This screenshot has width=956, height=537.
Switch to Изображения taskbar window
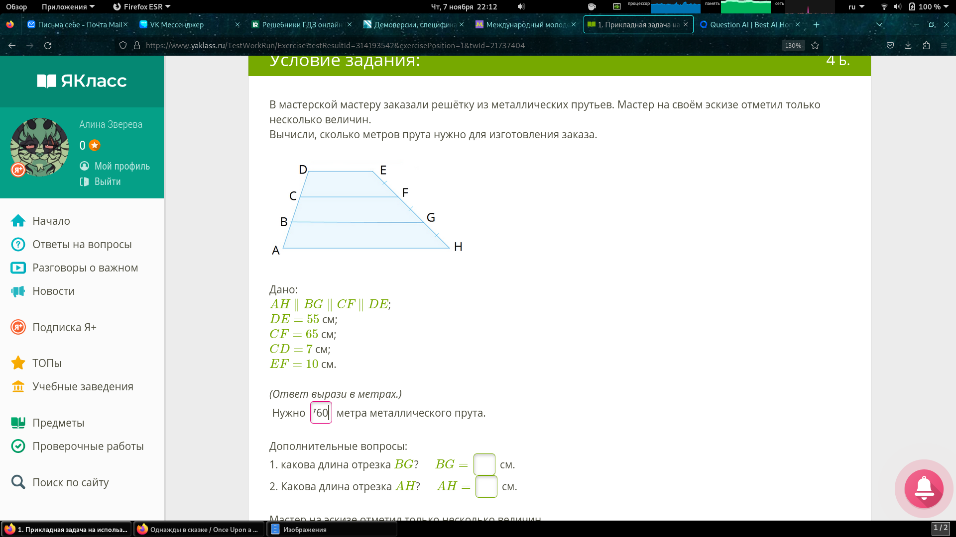tap(332, 530)
